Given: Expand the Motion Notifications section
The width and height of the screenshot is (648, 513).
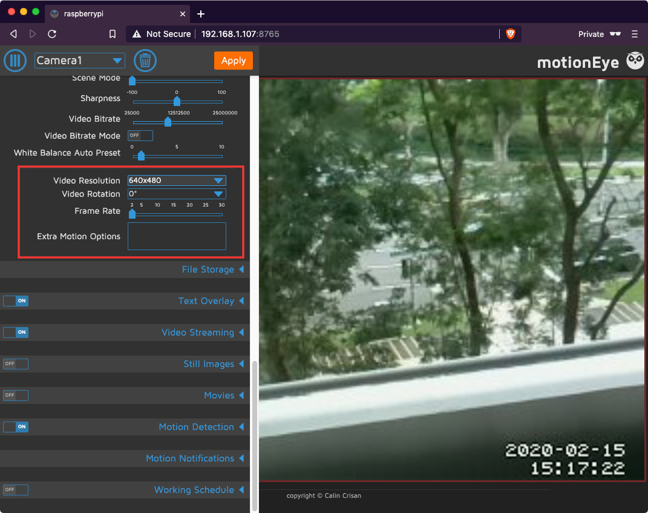Looking at the screenshot, I should [x=195, y=458].
